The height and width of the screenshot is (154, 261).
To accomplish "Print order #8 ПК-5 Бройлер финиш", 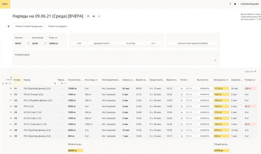I will [x=187, y=130].
